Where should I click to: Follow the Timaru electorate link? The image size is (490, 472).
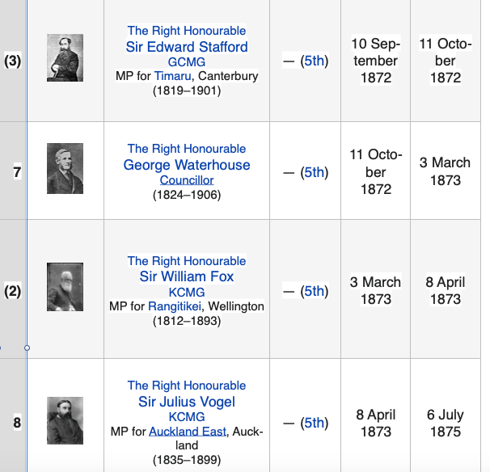pos(172,76)
